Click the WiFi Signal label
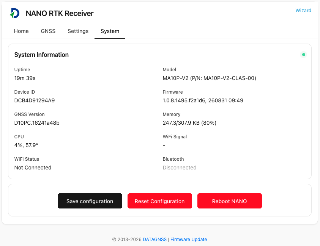 point(175,137)
